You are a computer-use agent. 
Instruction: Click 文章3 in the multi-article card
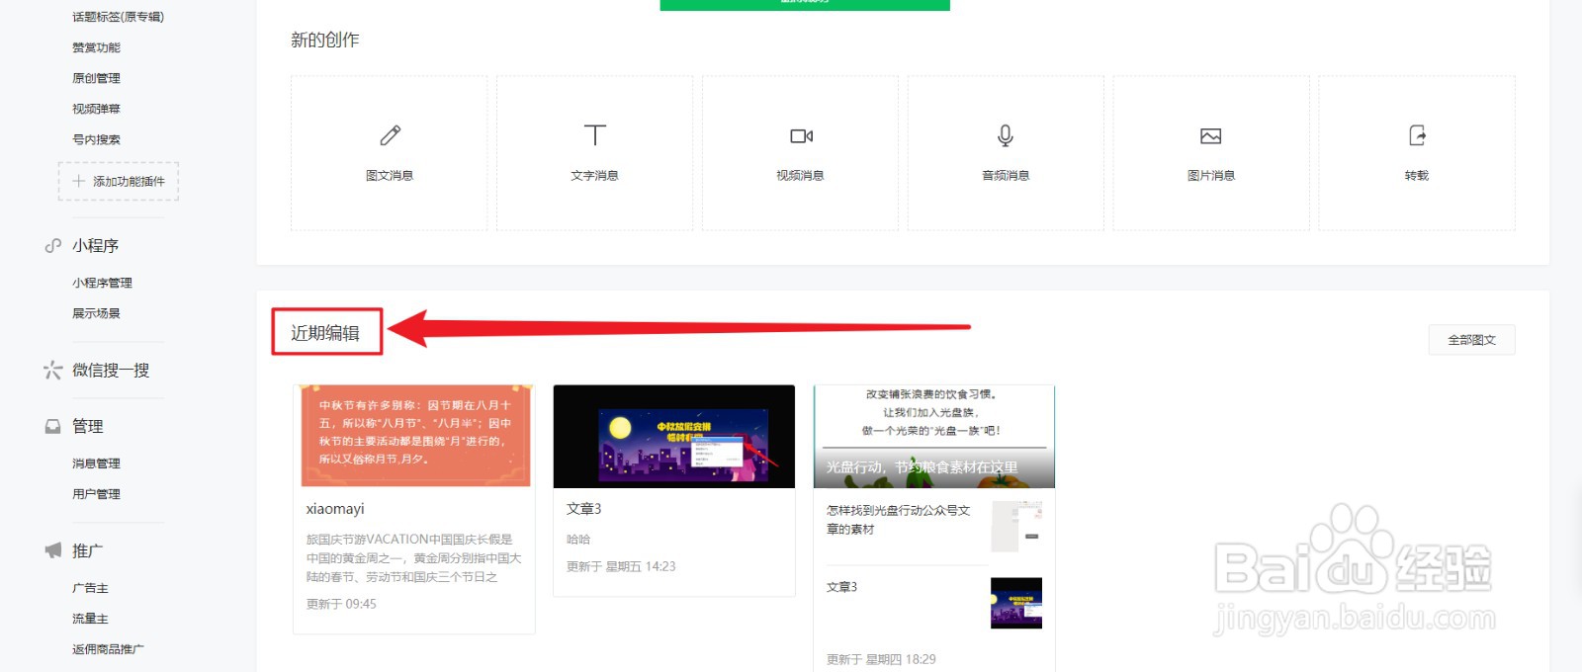click(841, 587)
